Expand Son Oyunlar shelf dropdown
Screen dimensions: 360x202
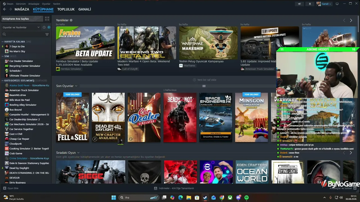tap(76, 86)
